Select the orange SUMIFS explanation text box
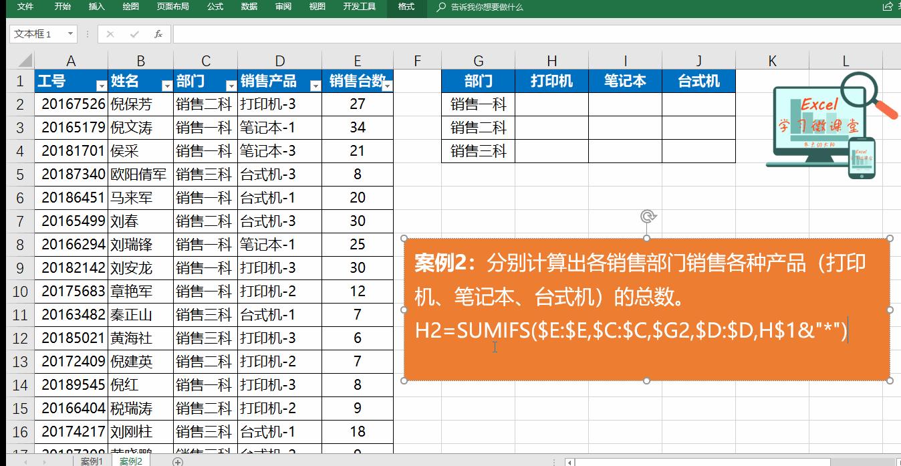The image size is (901, 466). [x=646, y=308]
